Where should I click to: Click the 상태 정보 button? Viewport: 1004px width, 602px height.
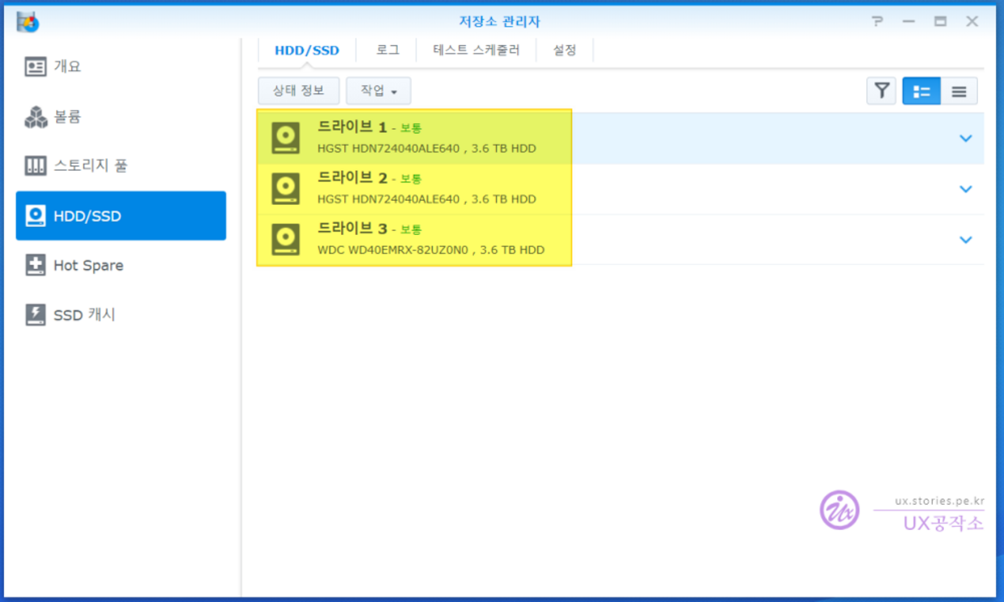coord(298,91)
